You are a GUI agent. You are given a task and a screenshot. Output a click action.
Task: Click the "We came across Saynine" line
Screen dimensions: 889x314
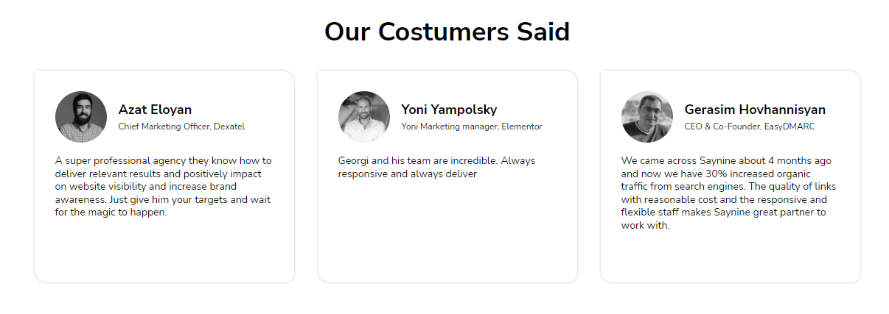(726, 160)
